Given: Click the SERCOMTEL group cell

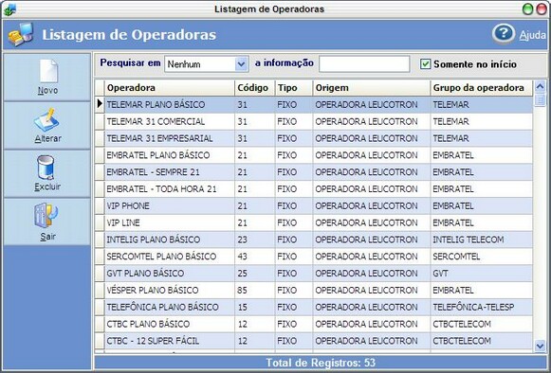Looking at the screenshot, I should pos(482,257).
